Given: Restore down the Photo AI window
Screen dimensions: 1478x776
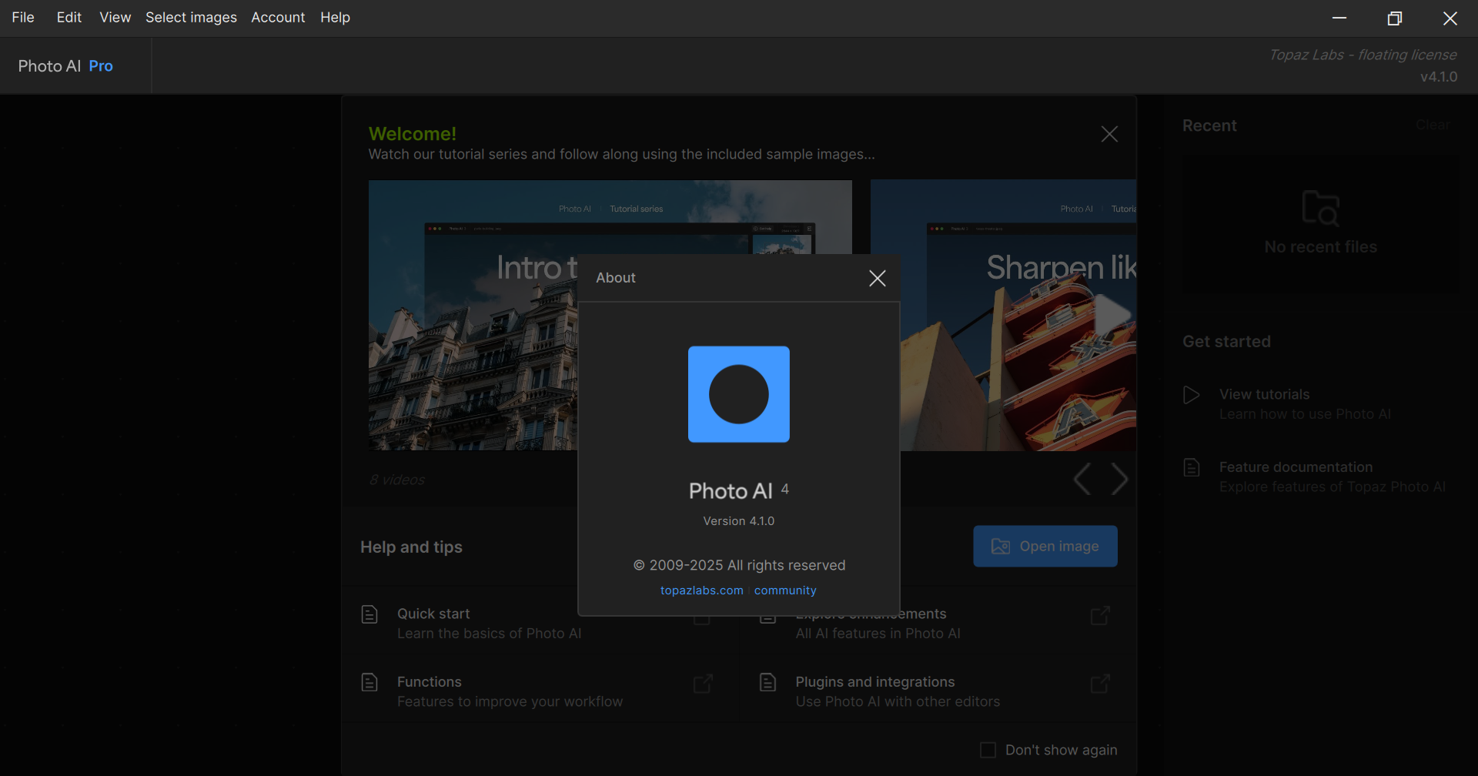Looking at the screenshot, I should click(x=1395, y=18).
